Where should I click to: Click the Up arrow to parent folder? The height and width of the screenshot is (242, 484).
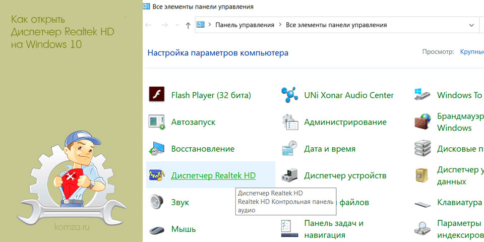coord(188,25)
